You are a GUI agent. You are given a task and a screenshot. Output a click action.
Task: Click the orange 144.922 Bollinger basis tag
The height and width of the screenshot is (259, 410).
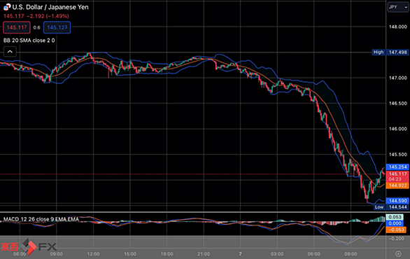(x=397, y=185)
